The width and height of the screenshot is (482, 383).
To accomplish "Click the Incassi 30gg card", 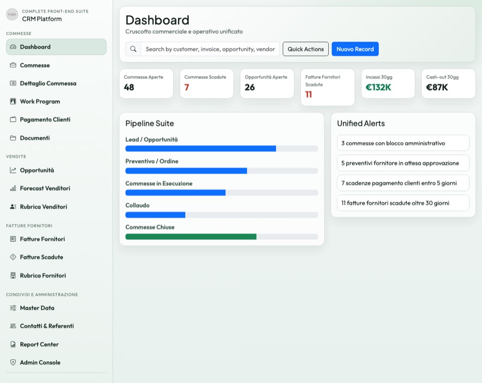I will 388,84.
